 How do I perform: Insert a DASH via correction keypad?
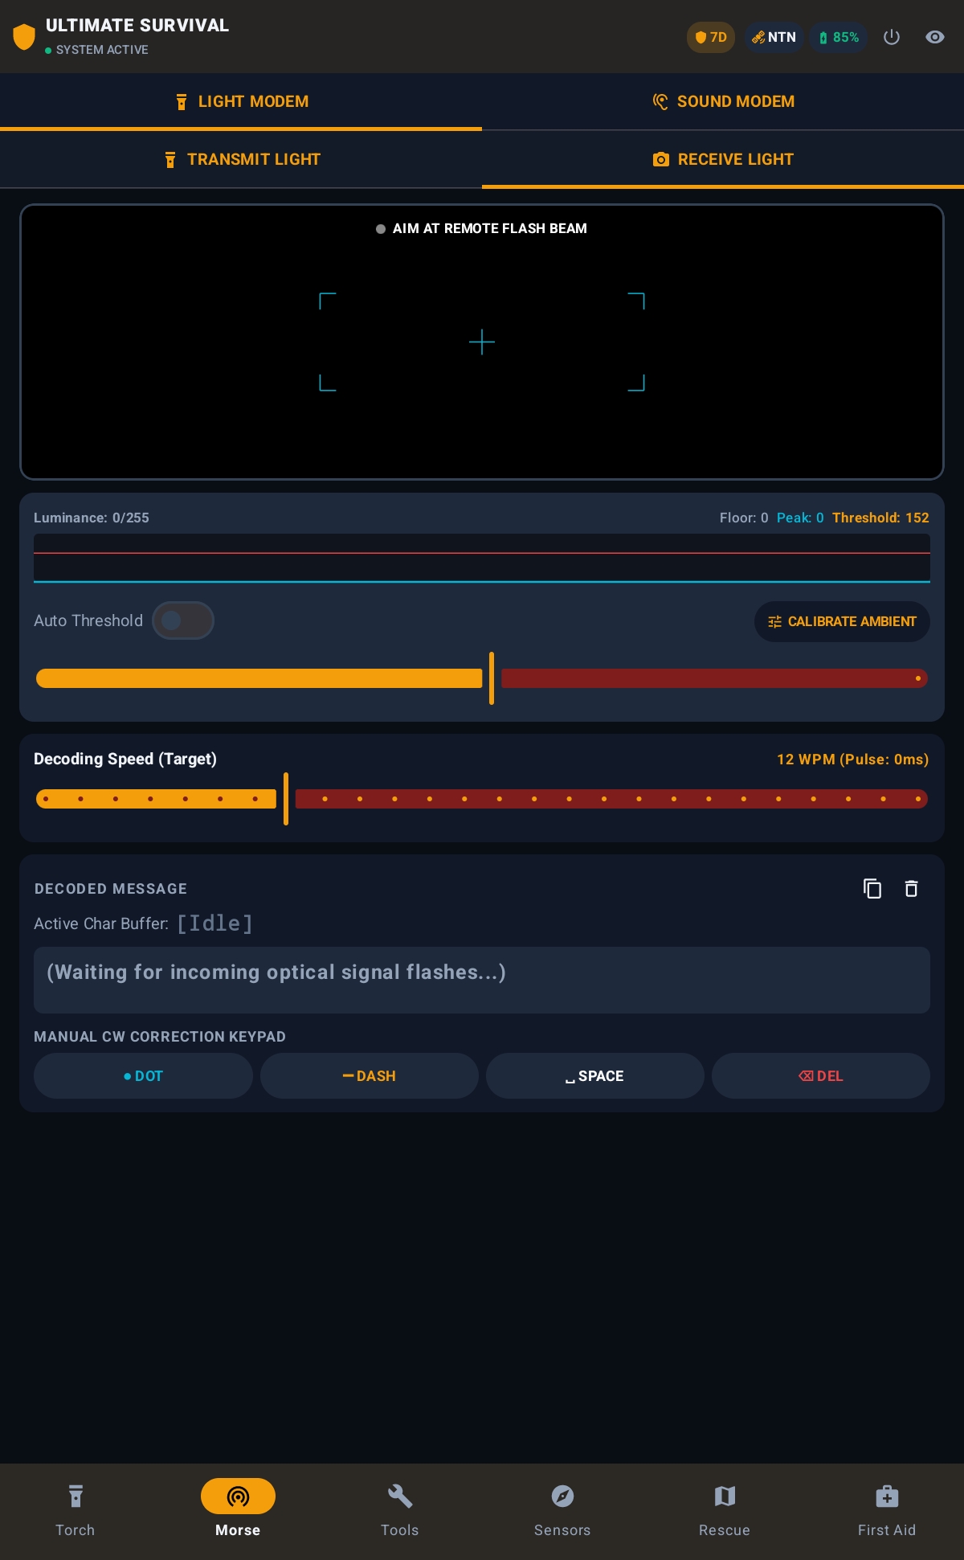(370, 1075)
